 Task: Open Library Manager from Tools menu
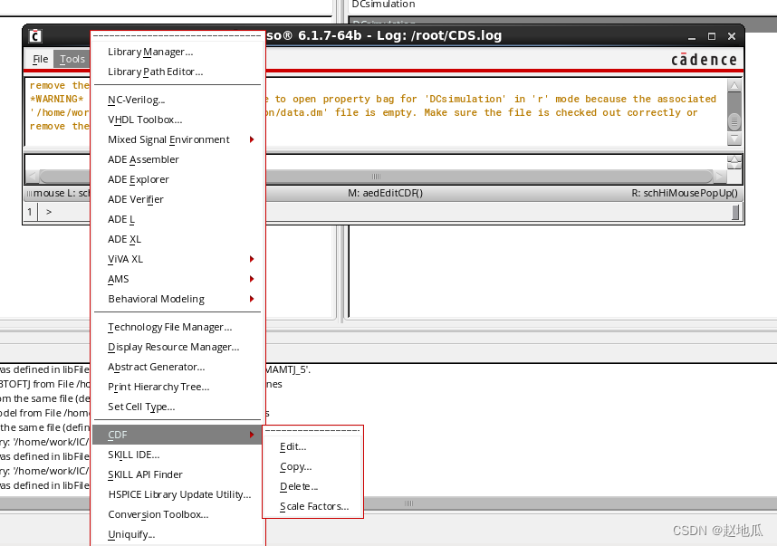coord(150,53)
